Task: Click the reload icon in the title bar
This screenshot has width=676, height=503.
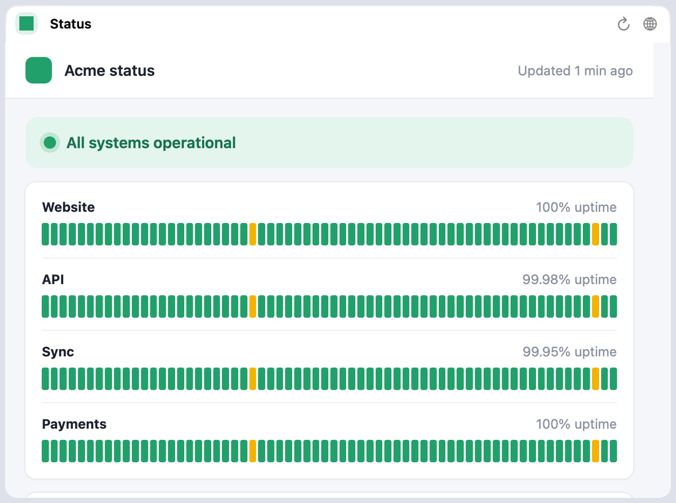Action: pos(623,24)
